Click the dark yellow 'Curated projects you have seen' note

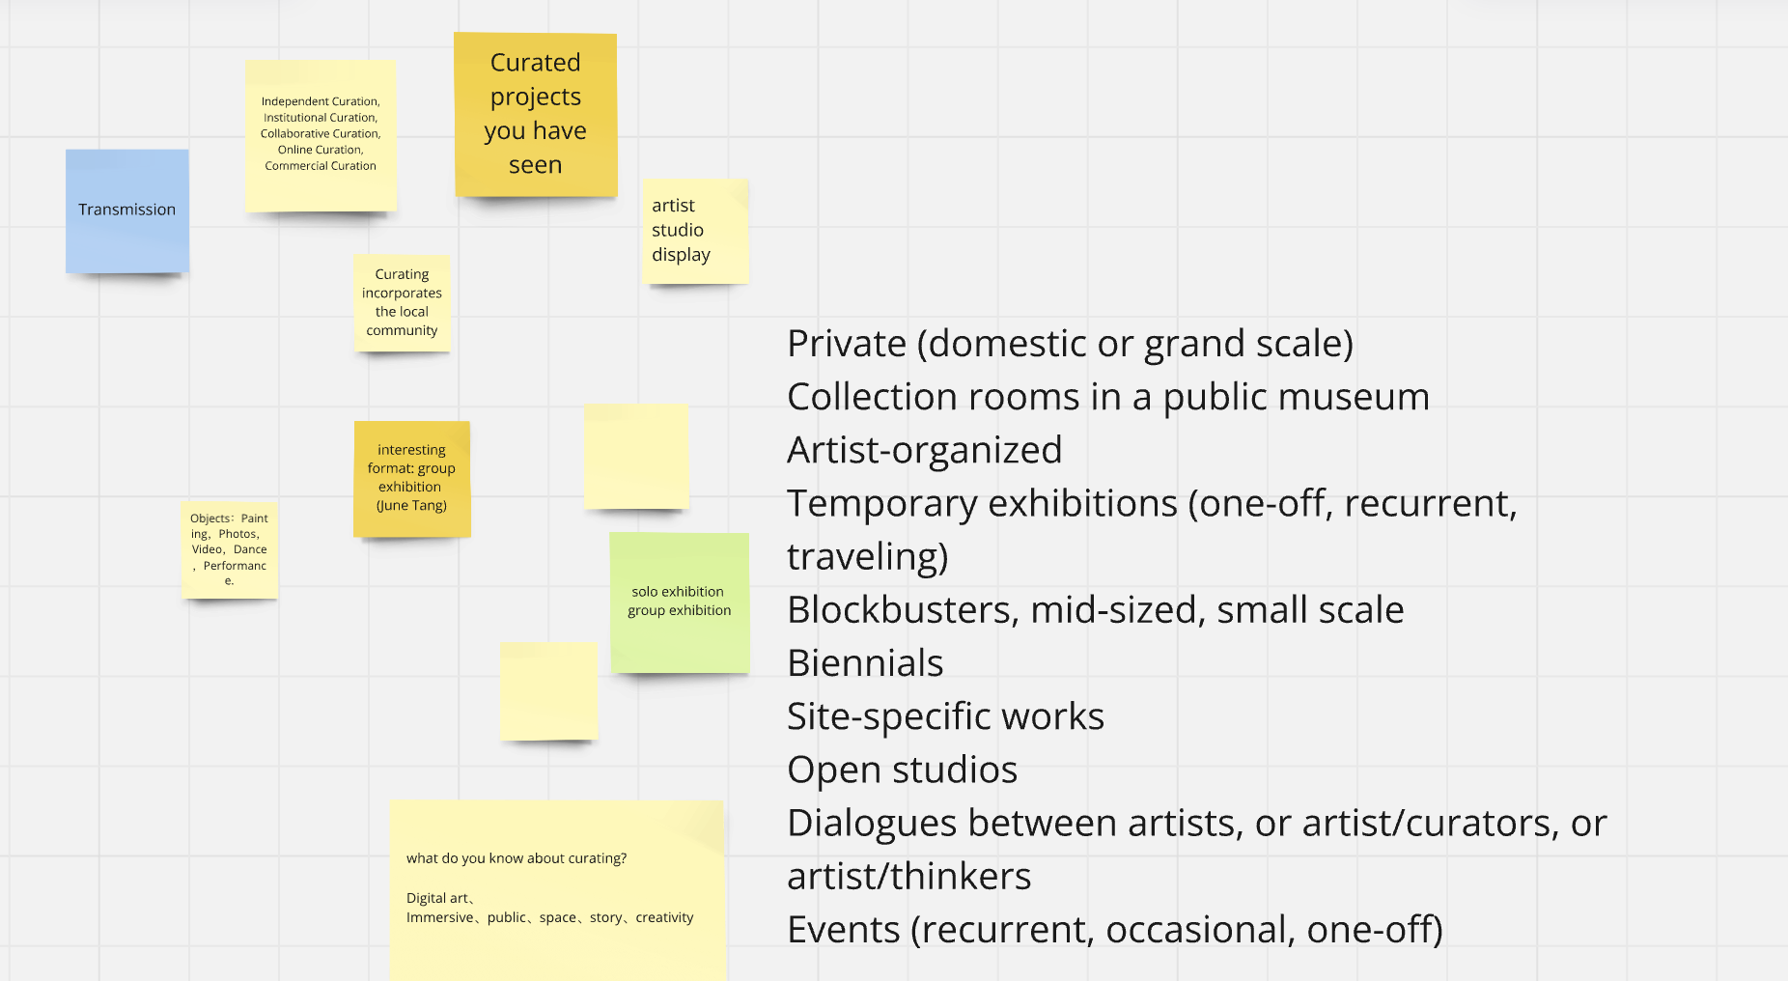tap(535, 114)
